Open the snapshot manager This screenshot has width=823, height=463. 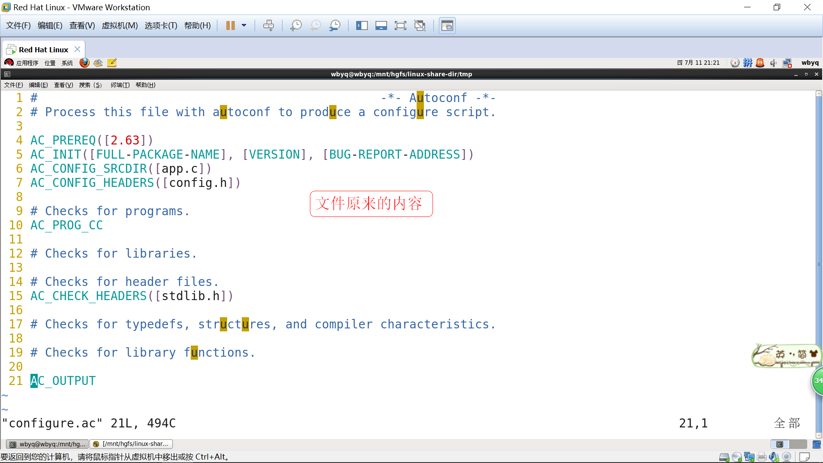335,26
